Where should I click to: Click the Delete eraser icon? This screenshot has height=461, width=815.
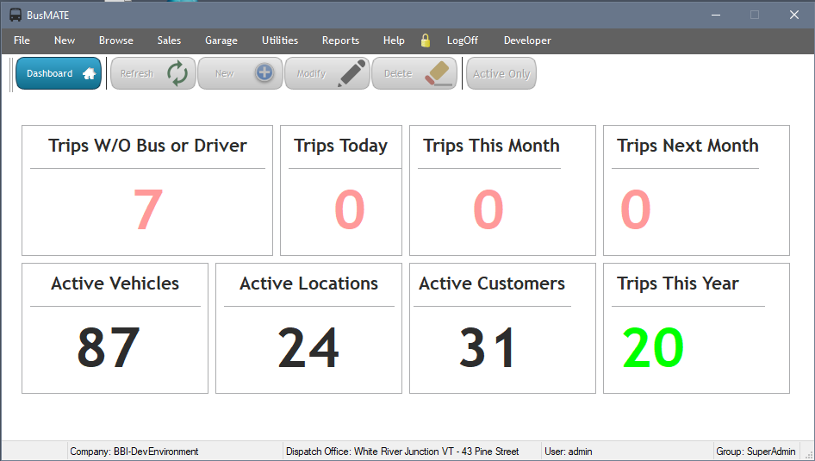[x=439, y=74]
